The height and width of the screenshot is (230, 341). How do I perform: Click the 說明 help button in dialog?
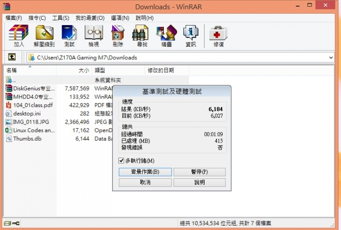pyautogui.click(x=199, y=182)
